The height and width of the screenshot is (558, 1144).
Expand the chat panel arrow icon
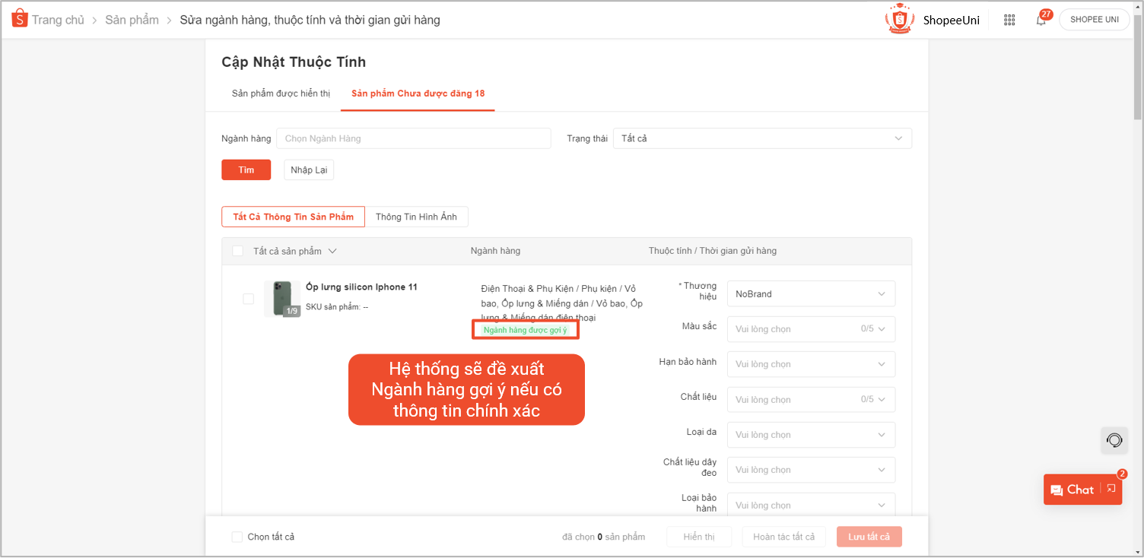pos(1111,490)
